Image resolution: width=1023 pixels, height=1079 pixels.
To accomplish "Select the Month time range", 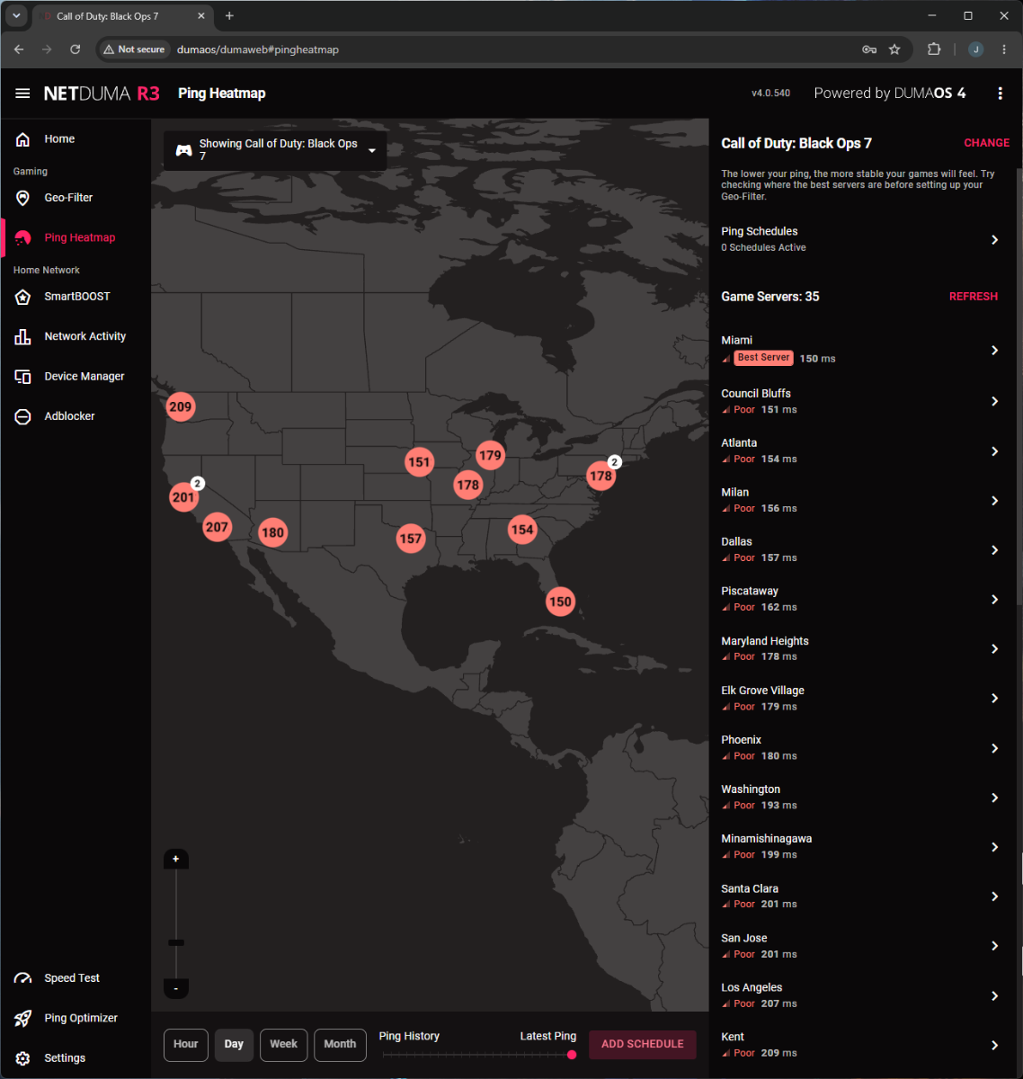I will pos(340,1045).
